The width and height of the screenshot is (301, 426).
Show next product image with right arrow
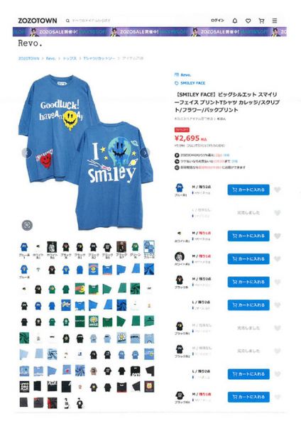point(146,153)
